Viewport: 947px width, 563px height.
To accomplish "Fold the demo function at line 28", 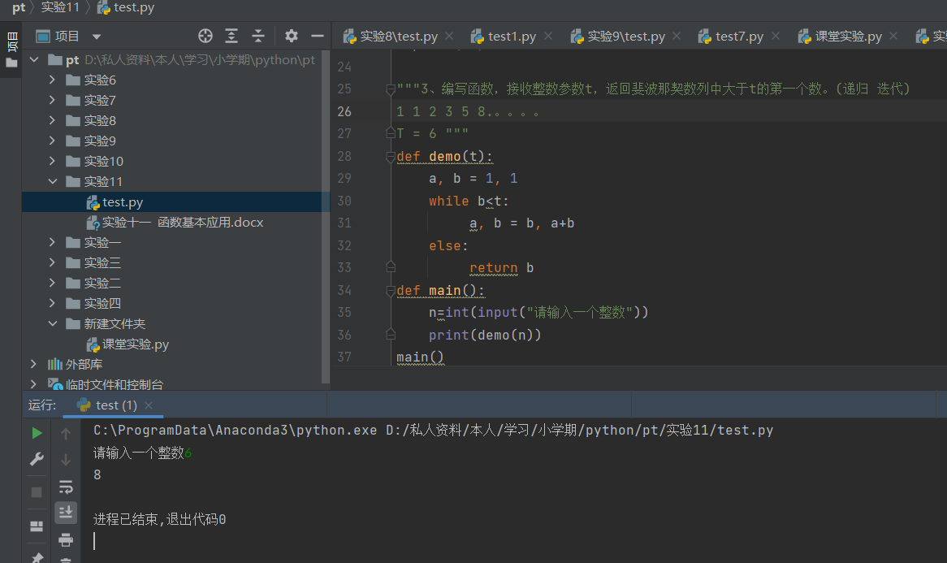I will point(390,157).
